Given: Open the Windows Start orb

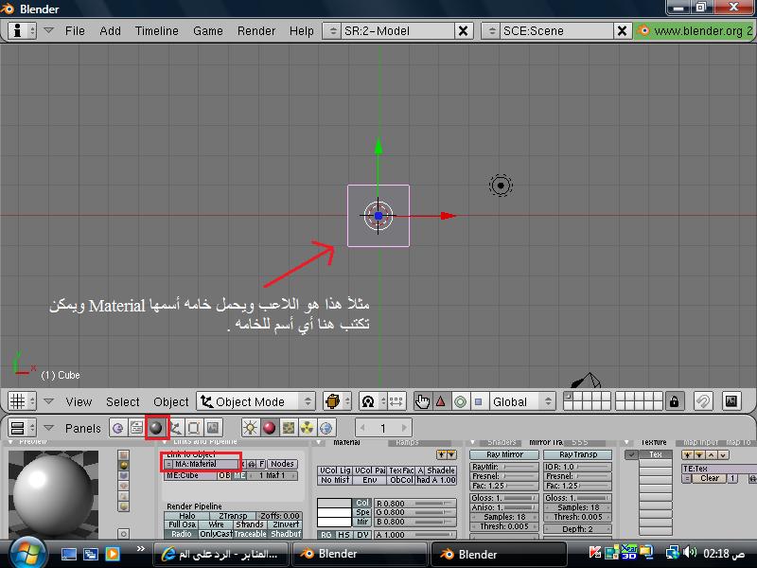Looking at the screenshot, I should pos(27,554).
